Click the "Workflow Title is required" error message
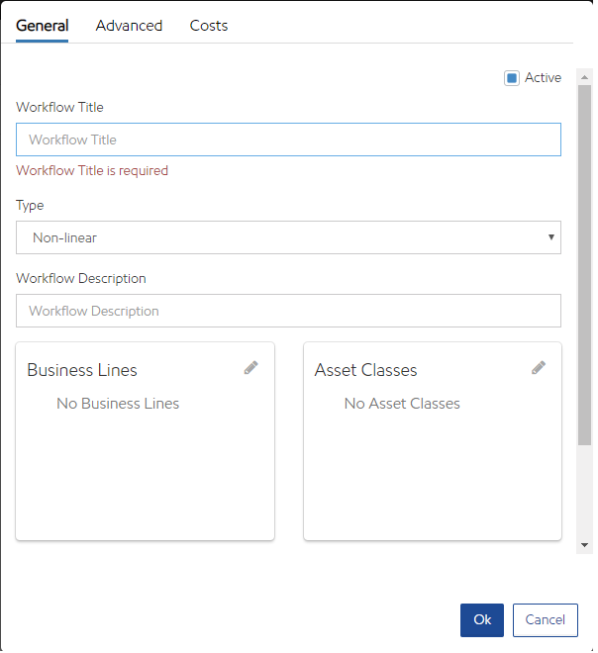 [92, 170]
